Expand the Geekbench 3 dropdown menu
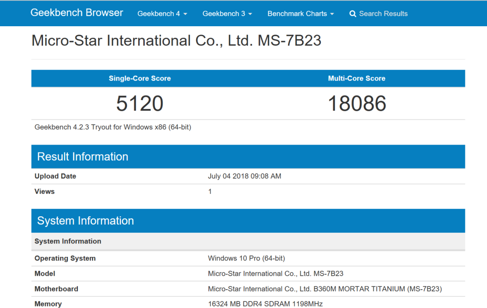 (227, 14)
